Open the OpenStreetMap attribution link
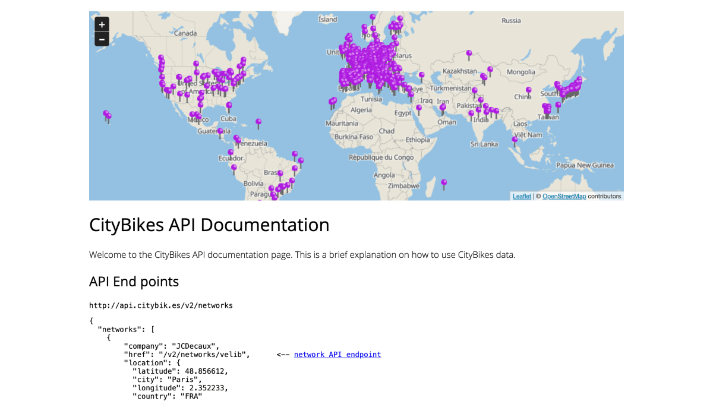Image resolution: width=713 pixels, height=401 pixels. (564, 196)
